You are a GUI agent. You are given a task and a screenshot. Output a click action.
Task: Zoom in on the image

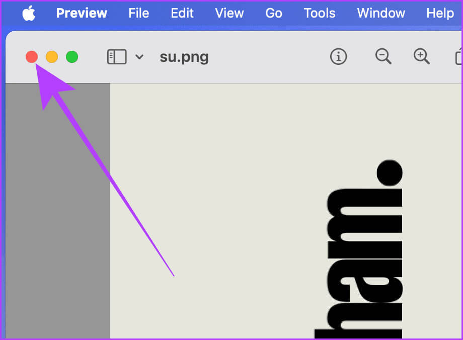tap(421, 56)
